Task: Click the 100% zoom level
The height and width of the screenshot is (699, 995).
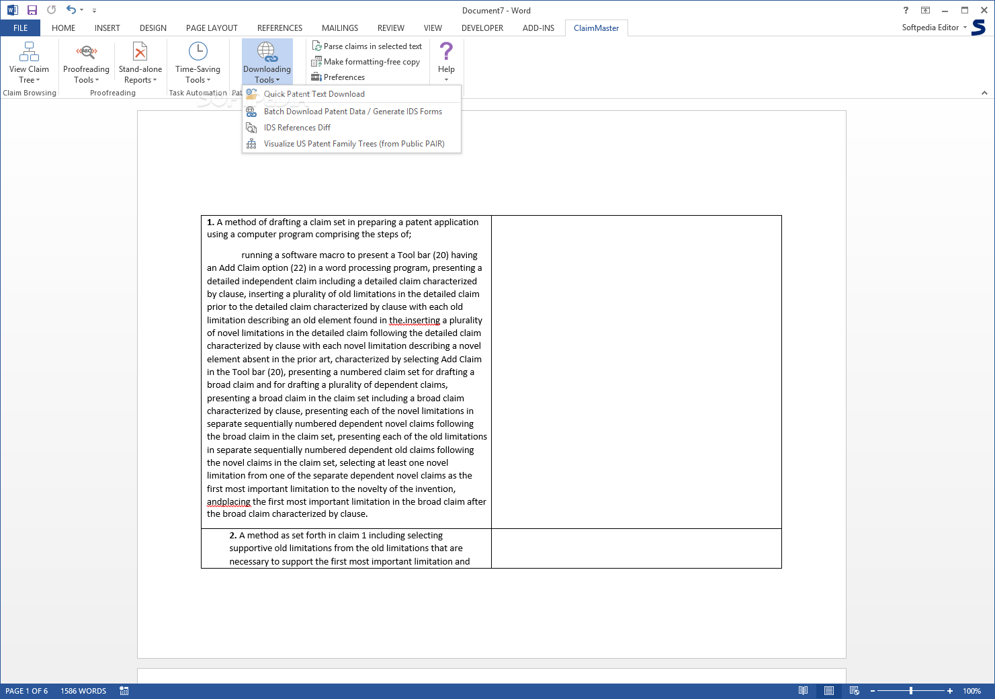Action: tap(971, 691)
